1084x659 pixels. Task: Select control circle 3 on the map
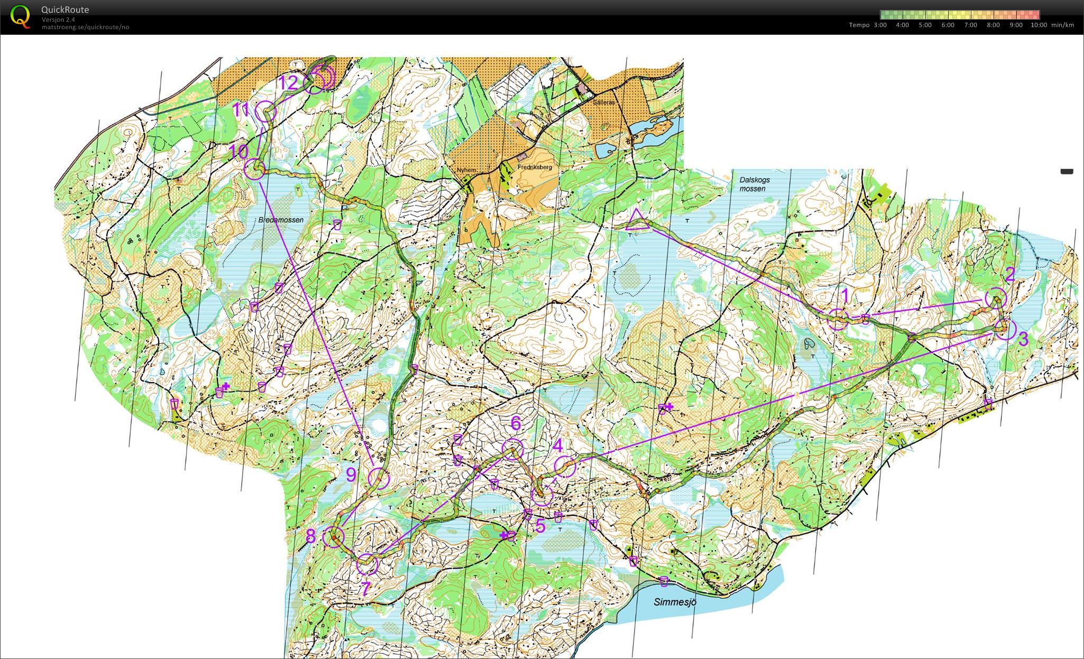click(1006, 329)
